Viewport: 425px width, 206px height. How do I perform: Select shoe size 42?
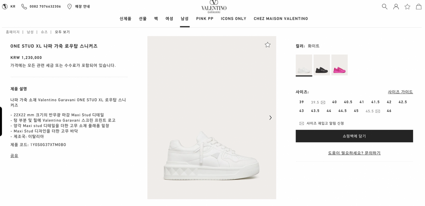pos(389,102)
